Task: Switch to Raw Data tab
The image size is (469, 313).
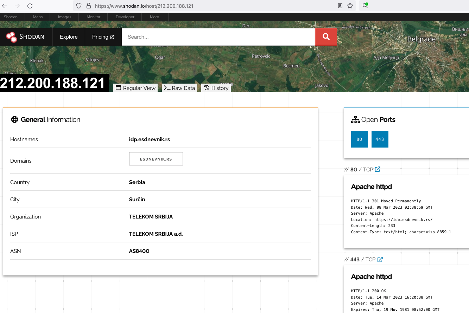Action: (x=179, y=88)
